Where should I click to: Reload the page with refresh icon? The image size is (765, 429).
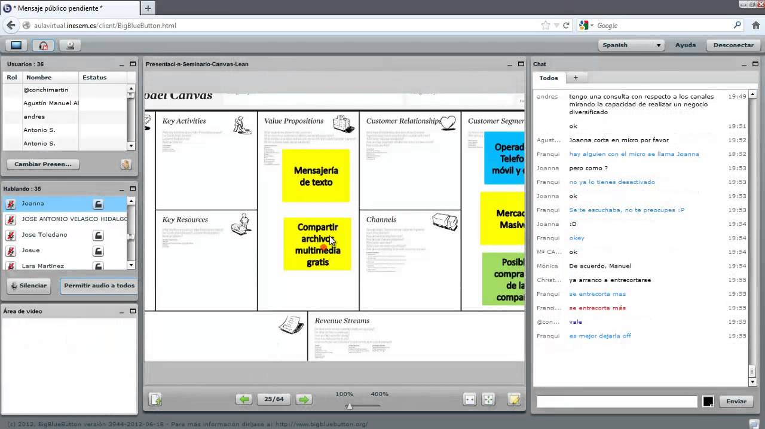point(566,26)
